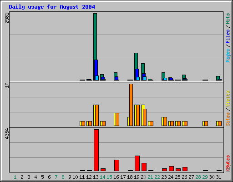Image resolution: width=233 pixels, height=182 pixels.
Task: Click the red KBytes bar on day 24
Action: point(171,169)
